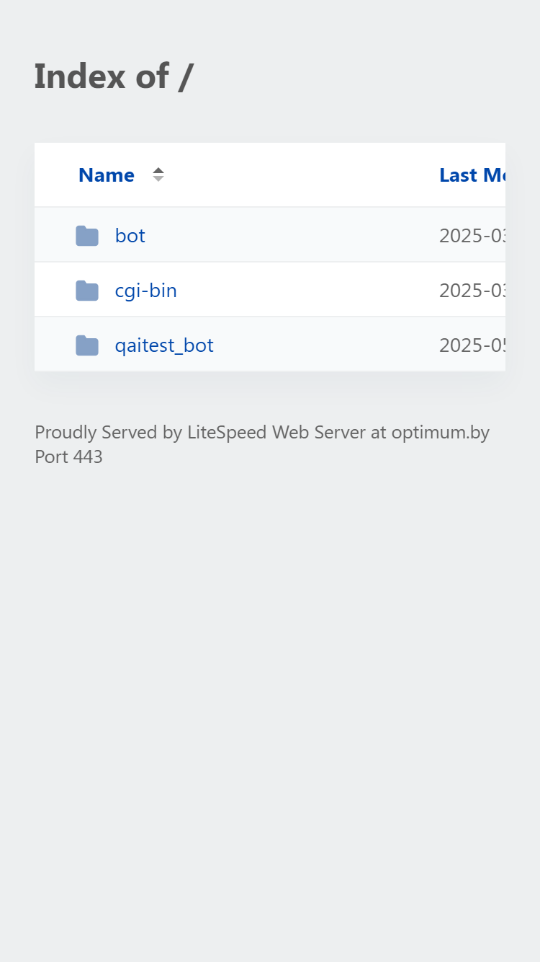Click the "Index of /" page heading
540x962 pixels.
[x=114, y=76]
